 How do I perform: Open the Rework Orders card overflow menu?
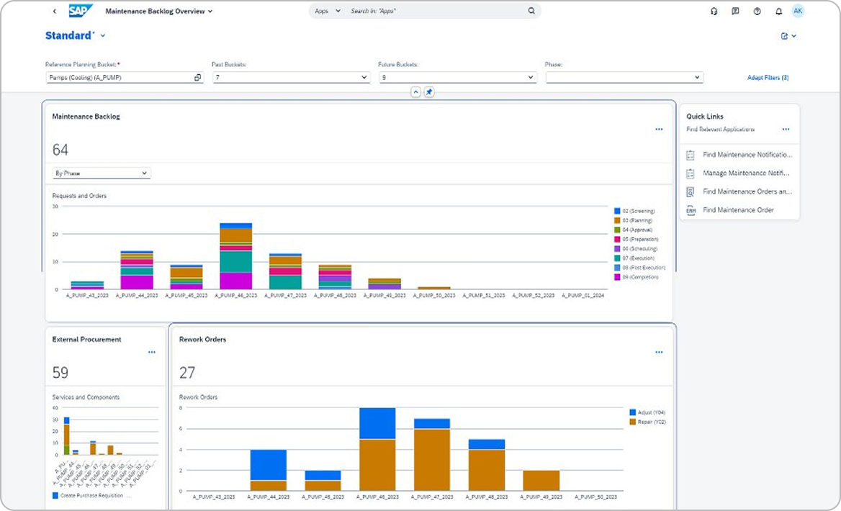point(659,353)
